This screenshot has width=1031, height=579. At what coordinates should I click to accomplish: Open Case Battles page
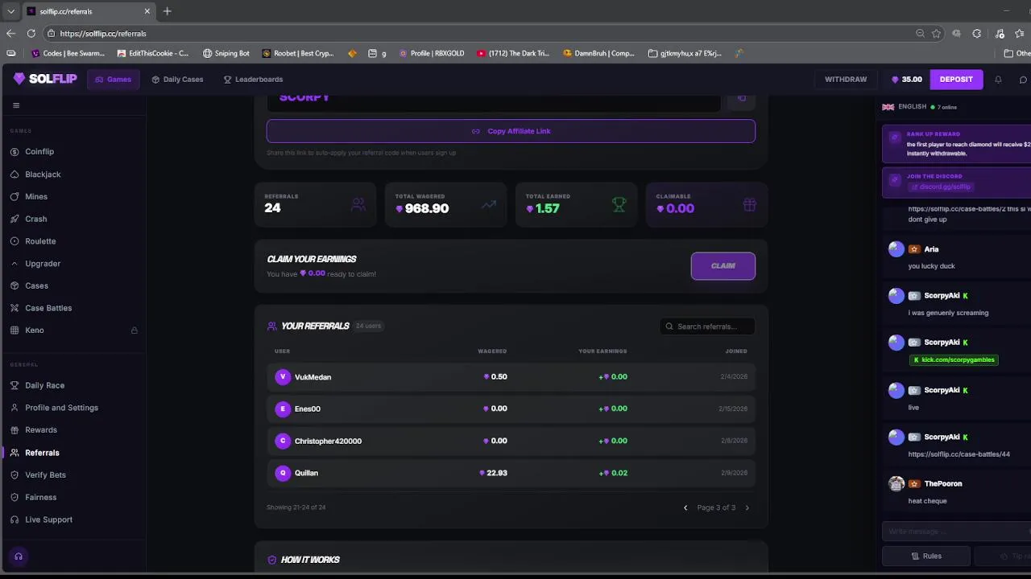[48, 308]
